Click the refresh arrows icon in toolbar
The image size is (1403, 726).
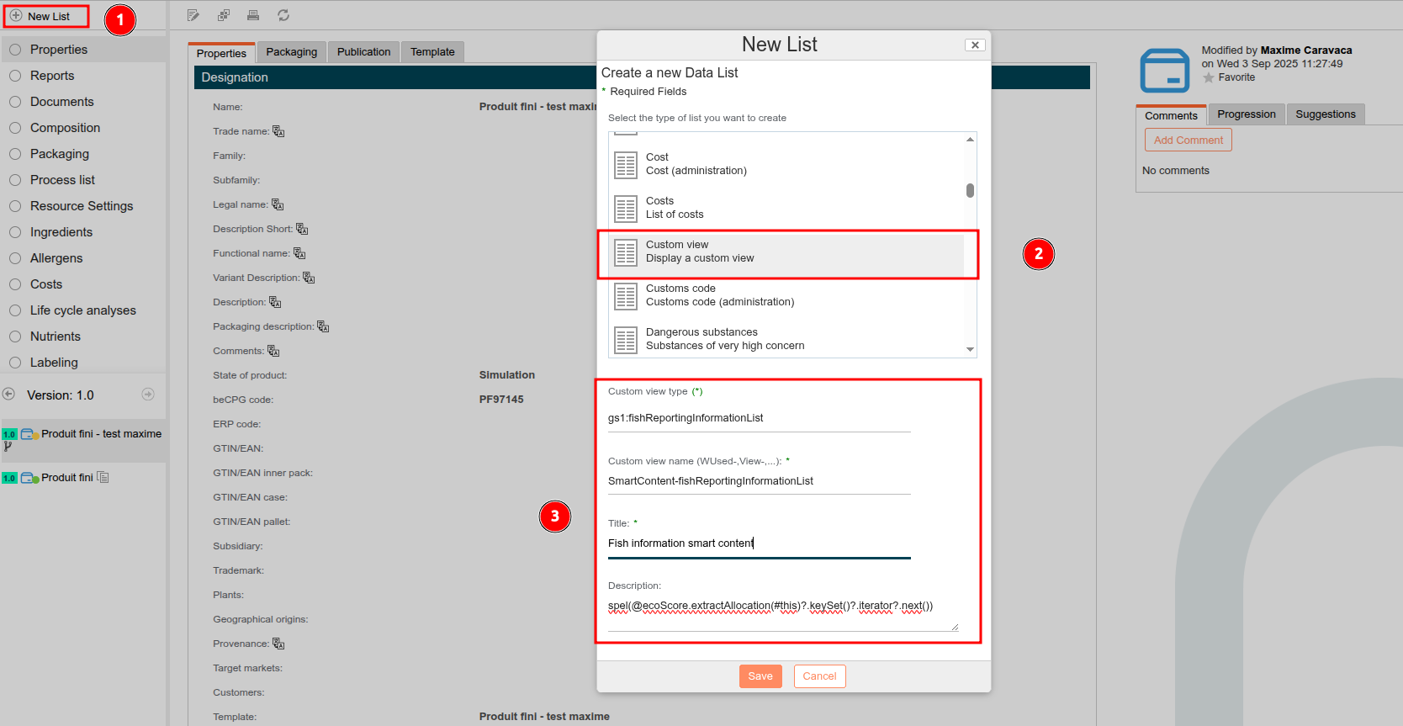pyautogui.click(x=283, y=15)
